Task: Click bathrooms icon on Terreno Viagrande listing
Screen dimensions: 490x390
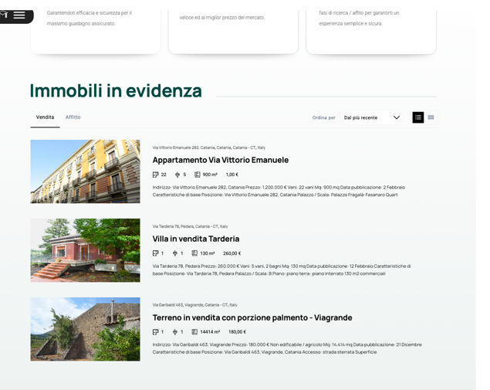Action: tap(175, 332)
